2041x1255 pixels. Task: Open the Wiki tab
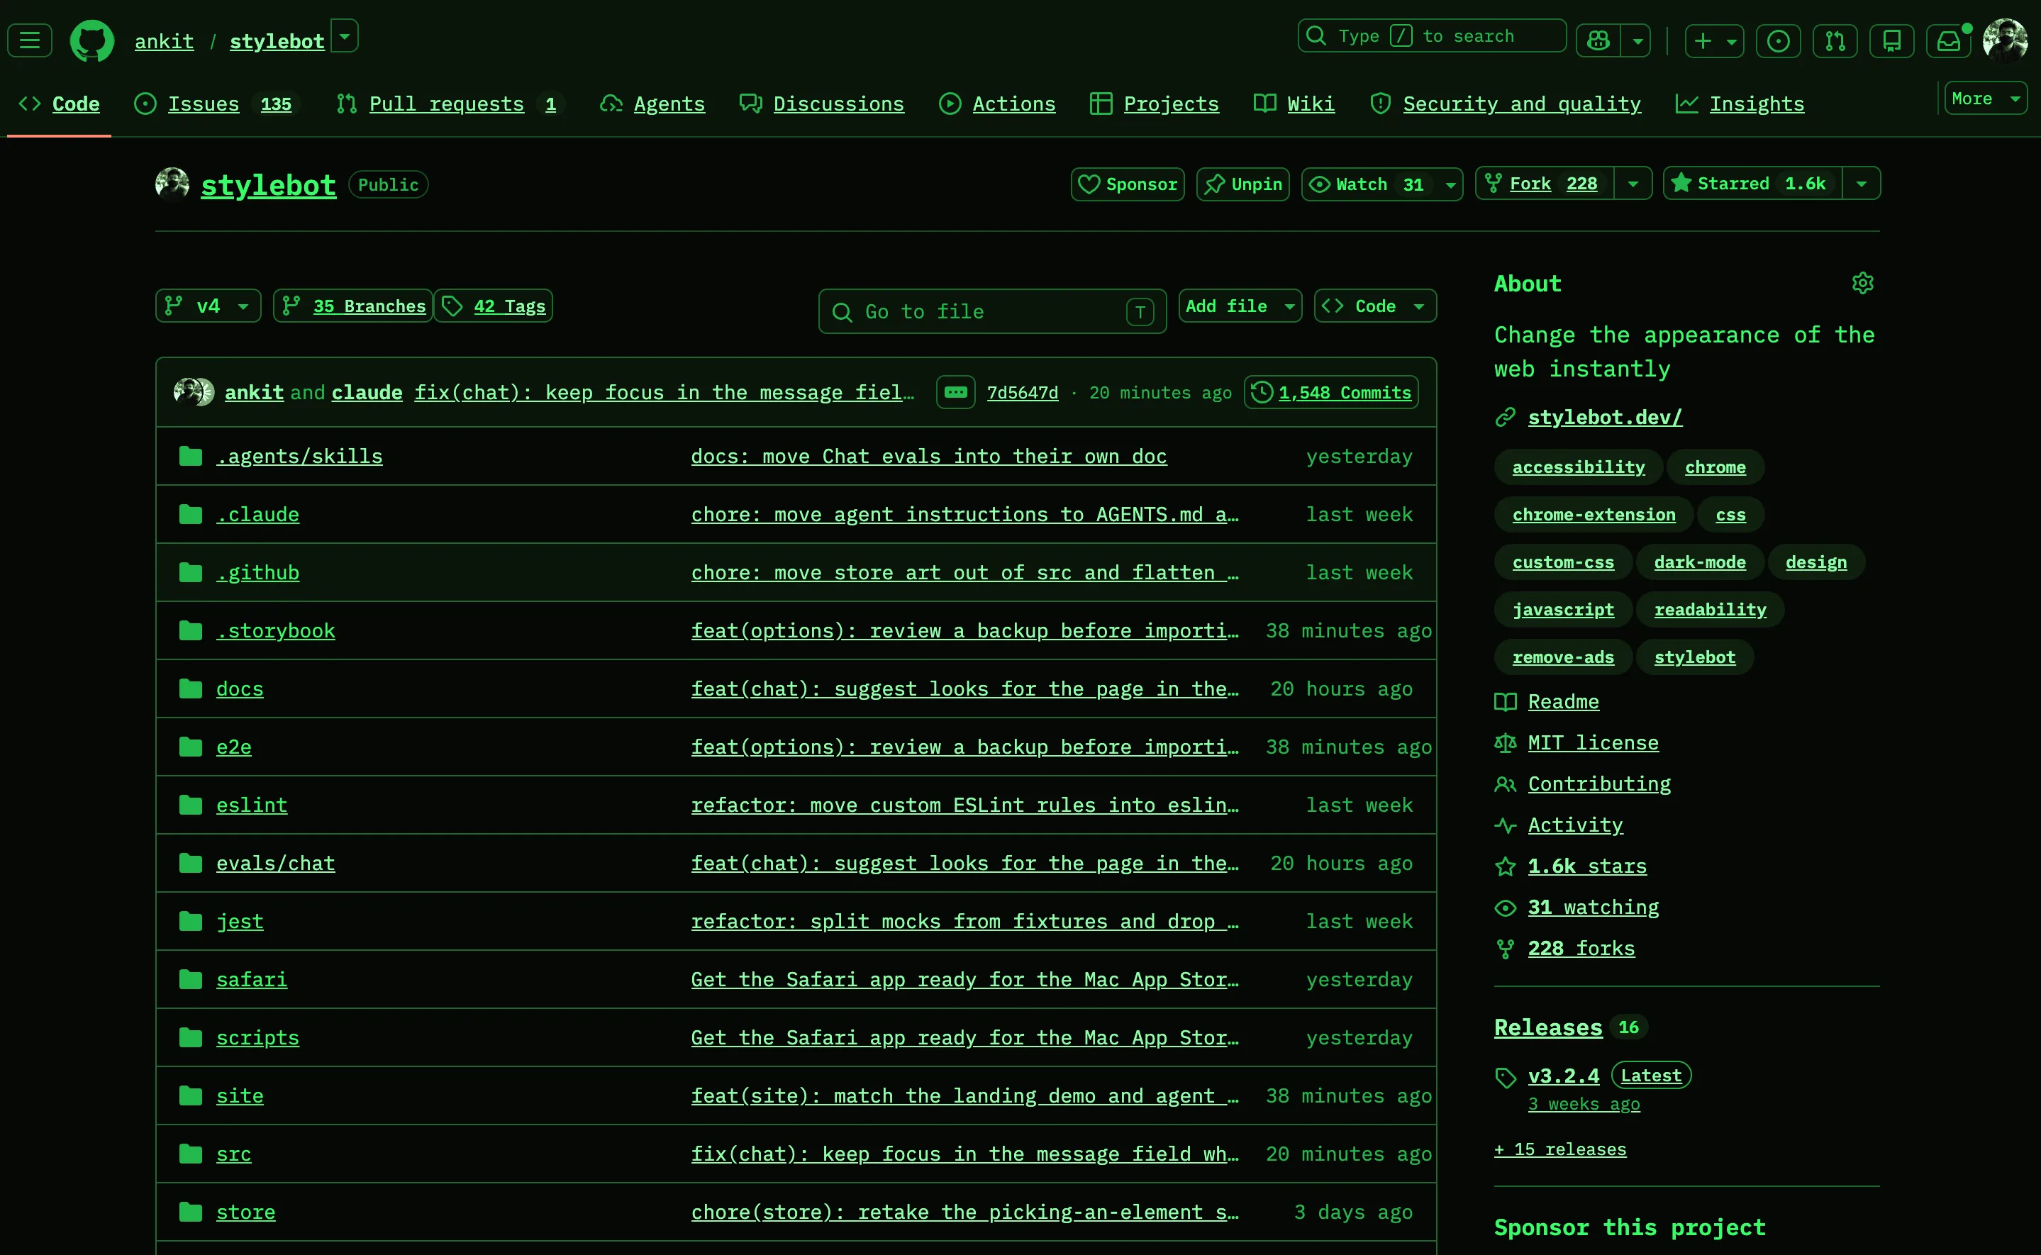[x=1294, y=104]
